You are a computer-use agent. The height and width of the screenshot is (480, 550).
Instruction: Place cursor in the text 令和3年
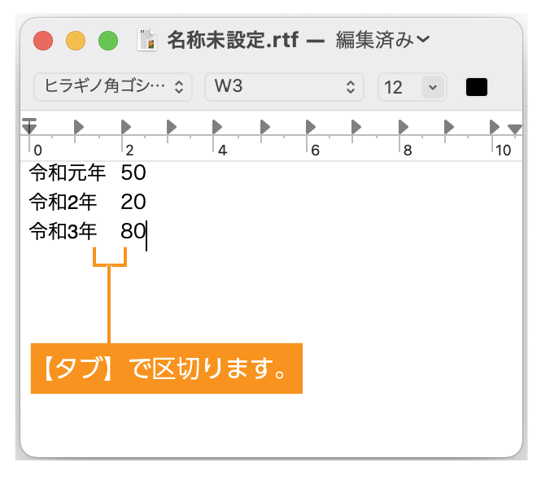[63, 231]
